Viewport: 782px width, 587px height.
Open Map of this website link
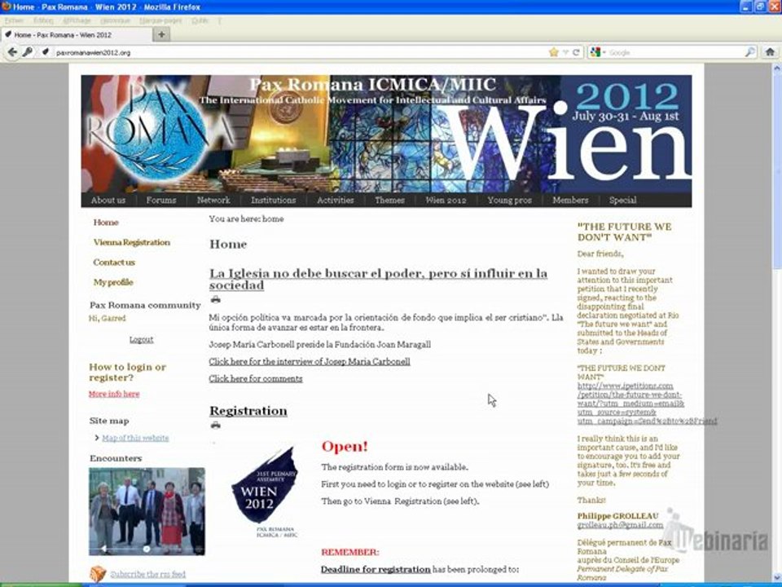[135, 438]
